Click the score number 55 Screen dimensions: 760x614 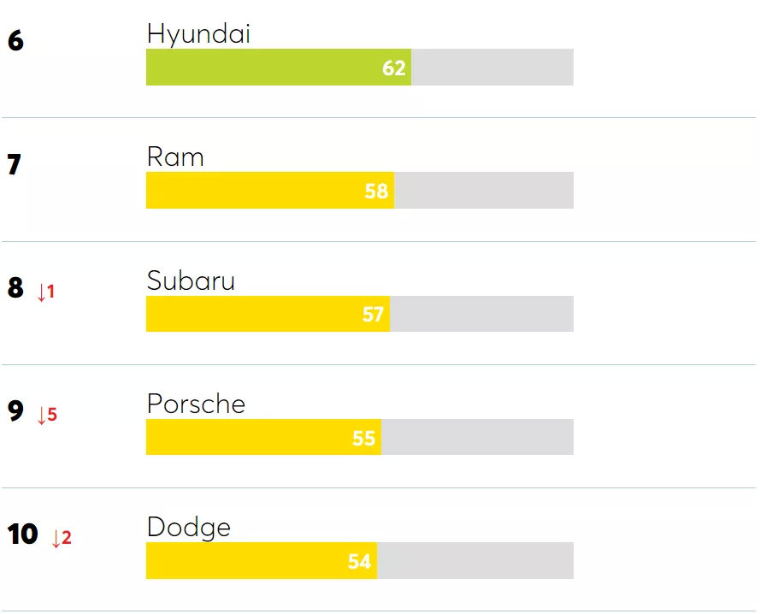364,438
